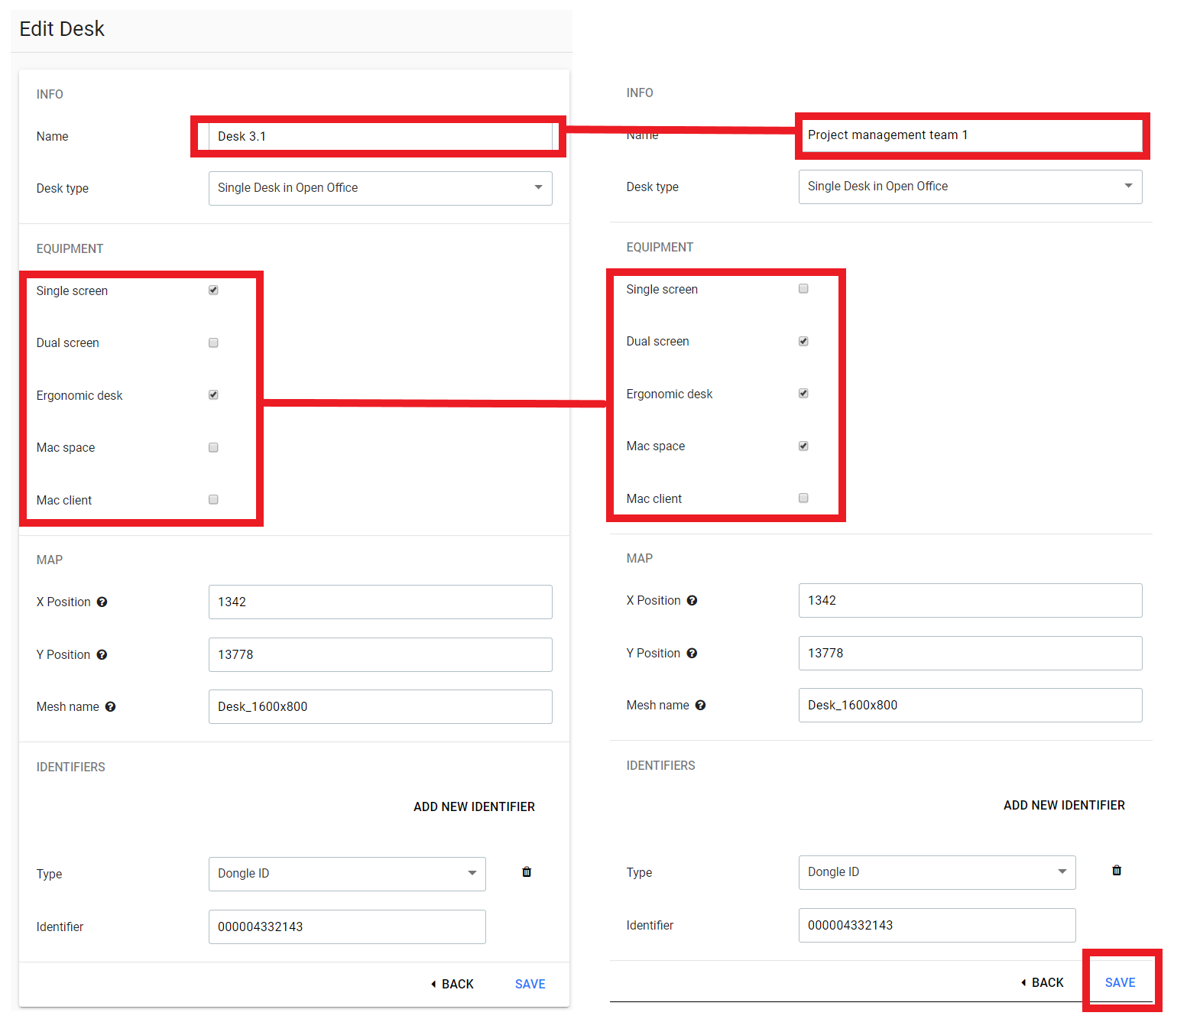Click Y Position help icon in Project management form
The width and height of the screenshot is (1200, 1032).
pos(692,654)
